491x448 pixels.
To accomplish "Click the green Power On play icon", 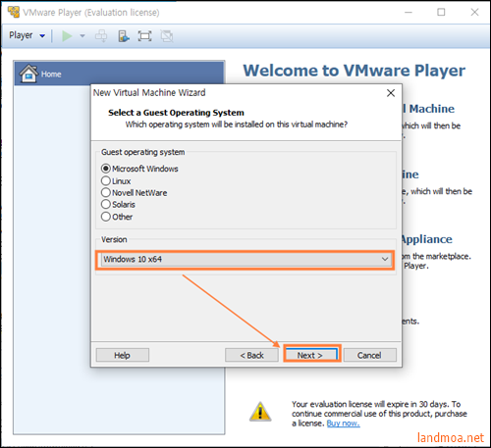I will click(x=67, y=36).
